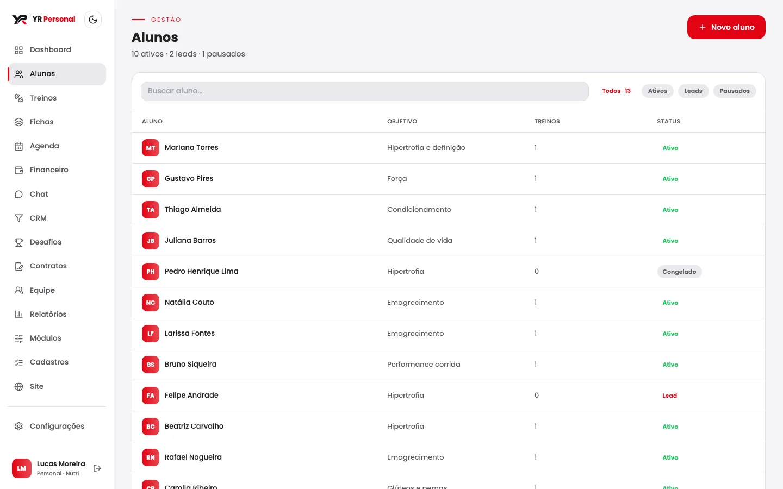Open Juliana Barros entry
783x489 pixels.
pyautogui.click(x=449, y=241)
